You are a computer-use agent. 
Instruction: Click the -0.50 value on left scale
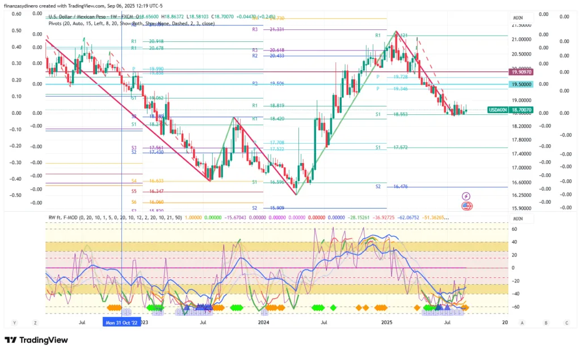15,195
